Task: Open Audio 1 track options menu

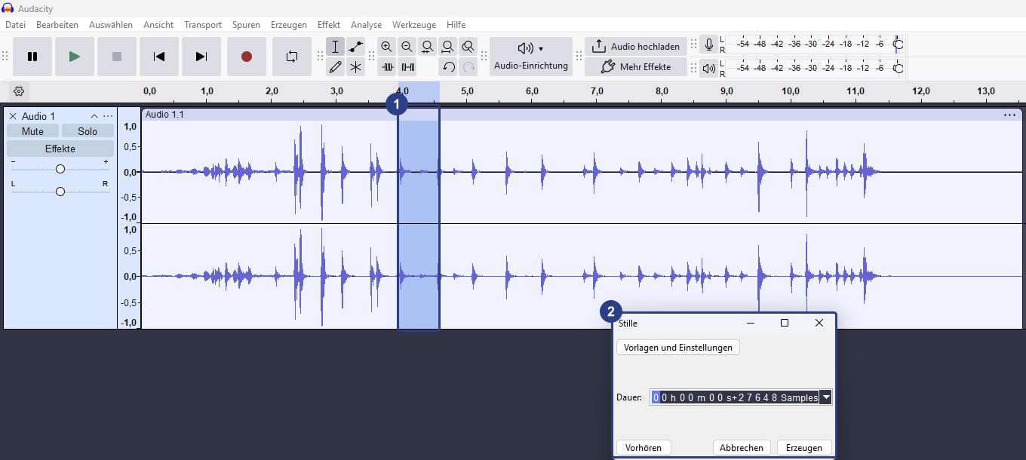Action: [108, 116]
